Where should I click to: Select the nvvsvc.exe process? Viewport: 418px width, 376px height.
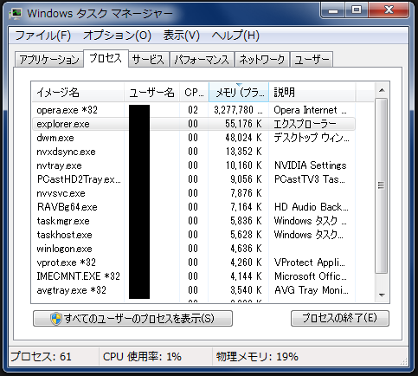click(193, 193)
